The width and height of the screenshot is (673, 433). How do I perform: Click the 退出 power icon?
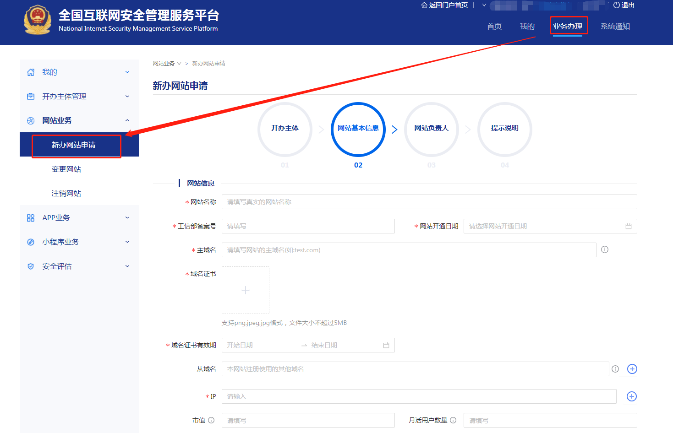[x=616, y=5]
